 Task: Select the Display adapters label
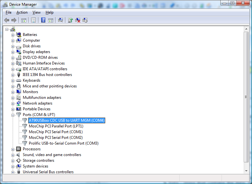point(36,52)
